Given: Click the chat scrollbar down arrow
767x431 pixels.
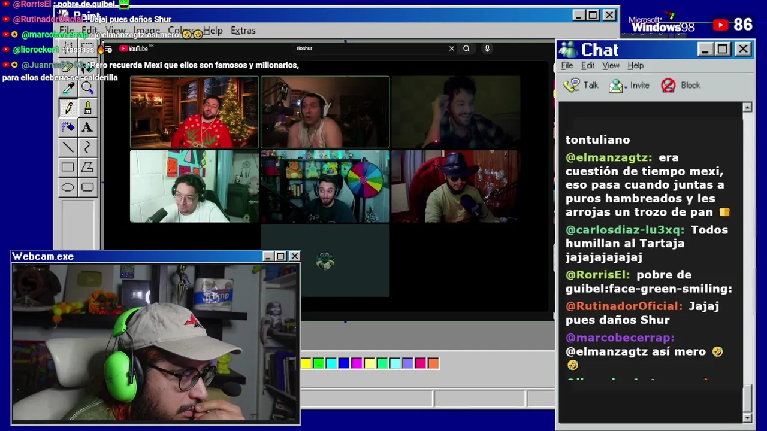Looking at the screenshot, I should [x=747, y=417].
